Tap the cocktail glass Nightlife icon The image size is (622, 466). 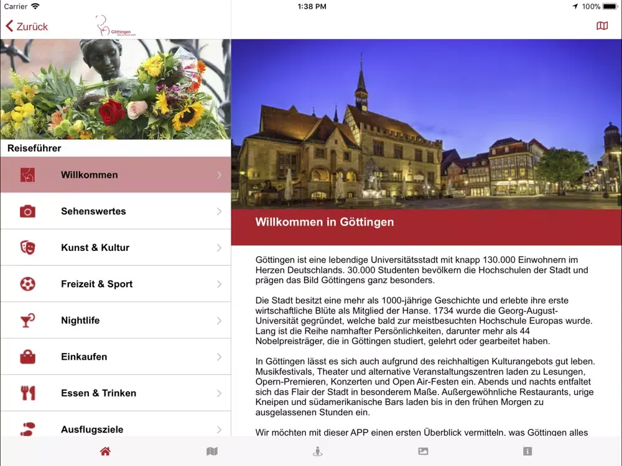(27, 321)
